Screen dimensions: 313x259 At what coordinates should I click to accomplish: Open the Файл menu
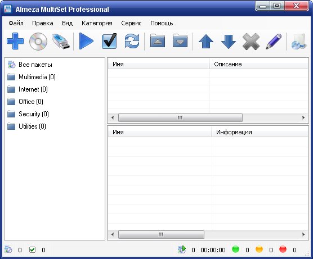tap(16, 23)
